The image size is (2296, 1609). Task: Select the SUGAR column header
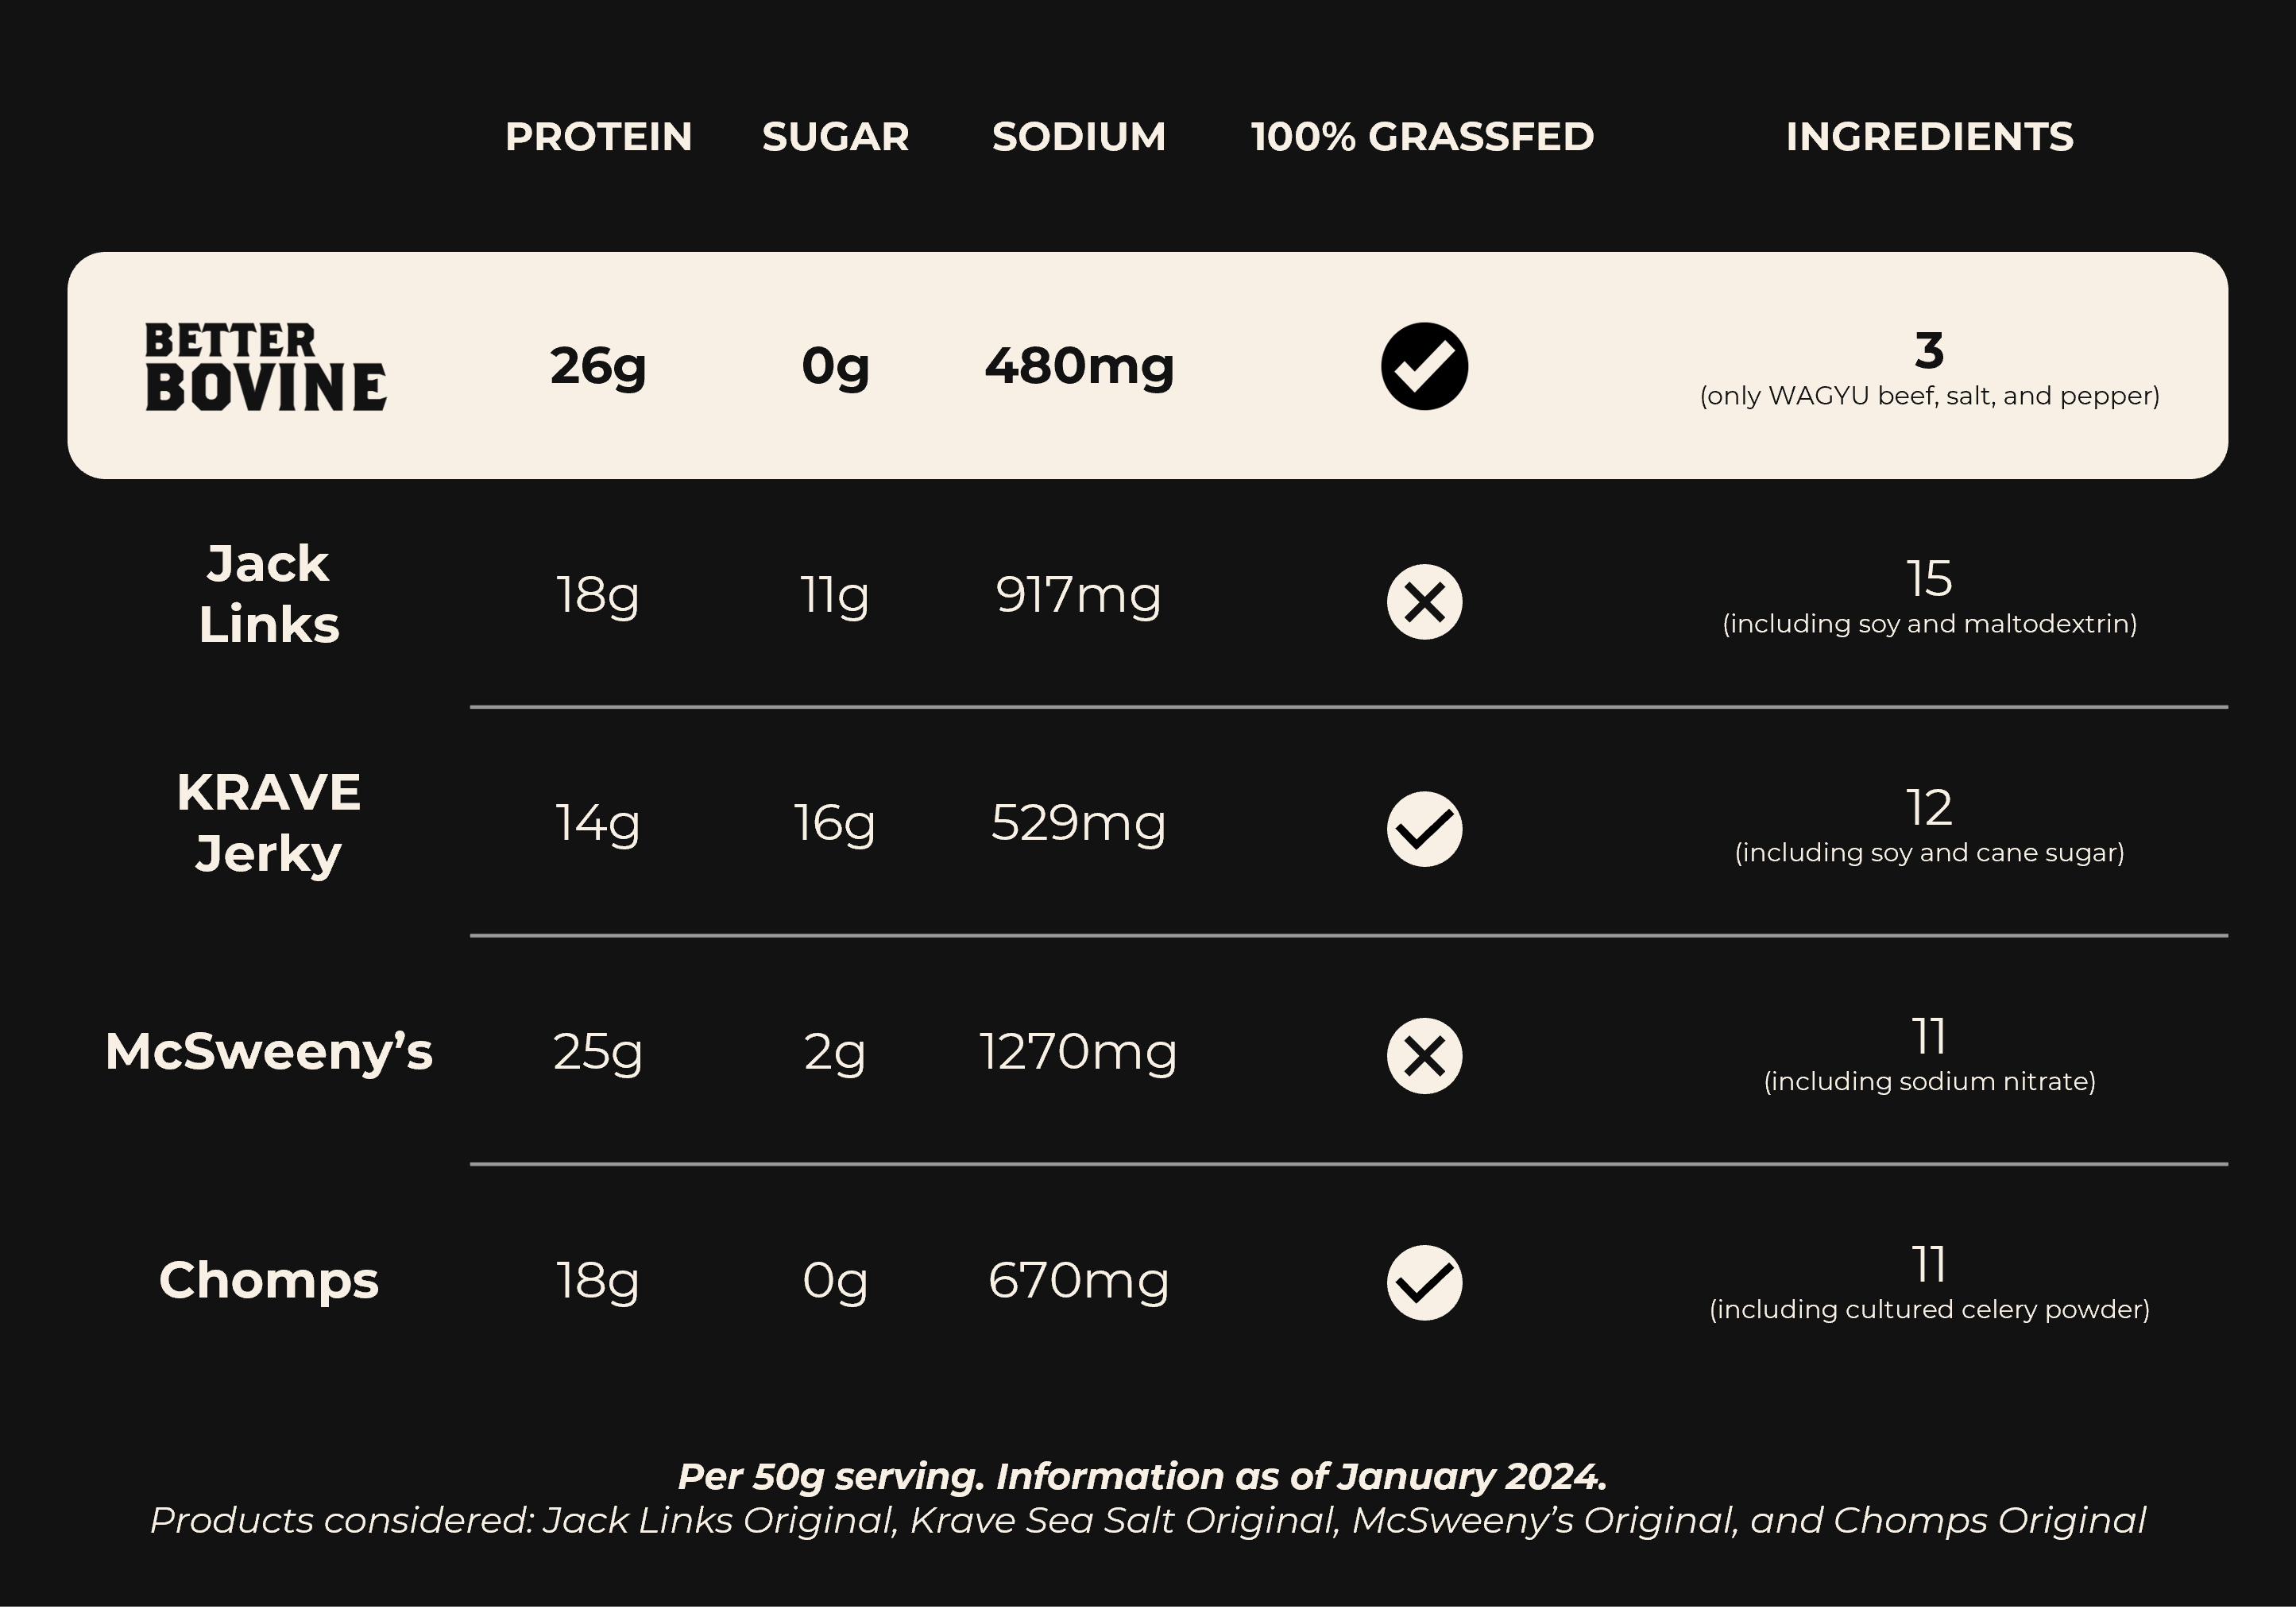tap(835, 137)
